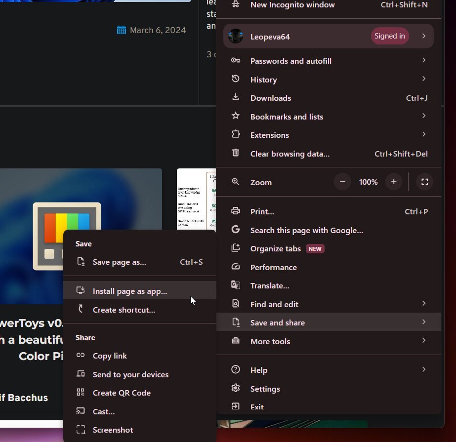Choose Install page as app entry
456x442 pixels.
point(140,291)
